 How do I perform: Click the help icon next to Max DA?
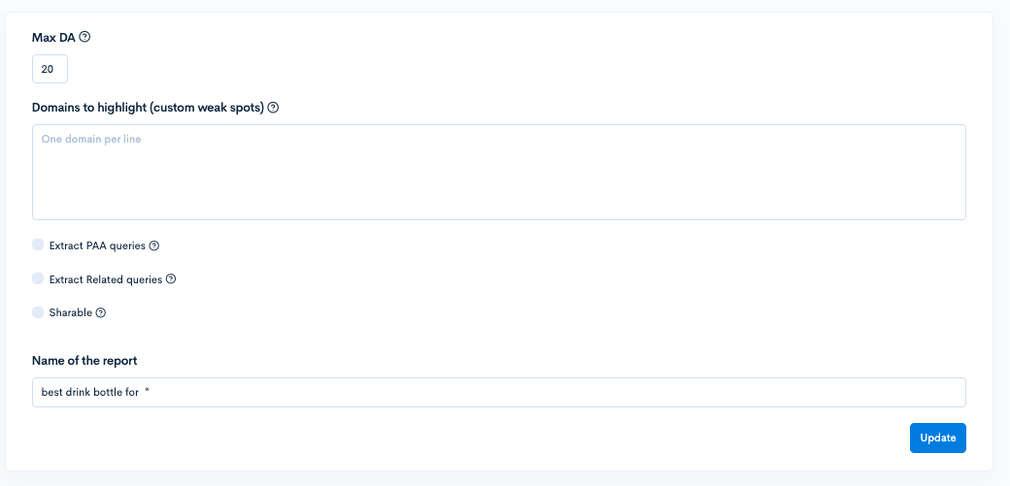pos(84,37)
